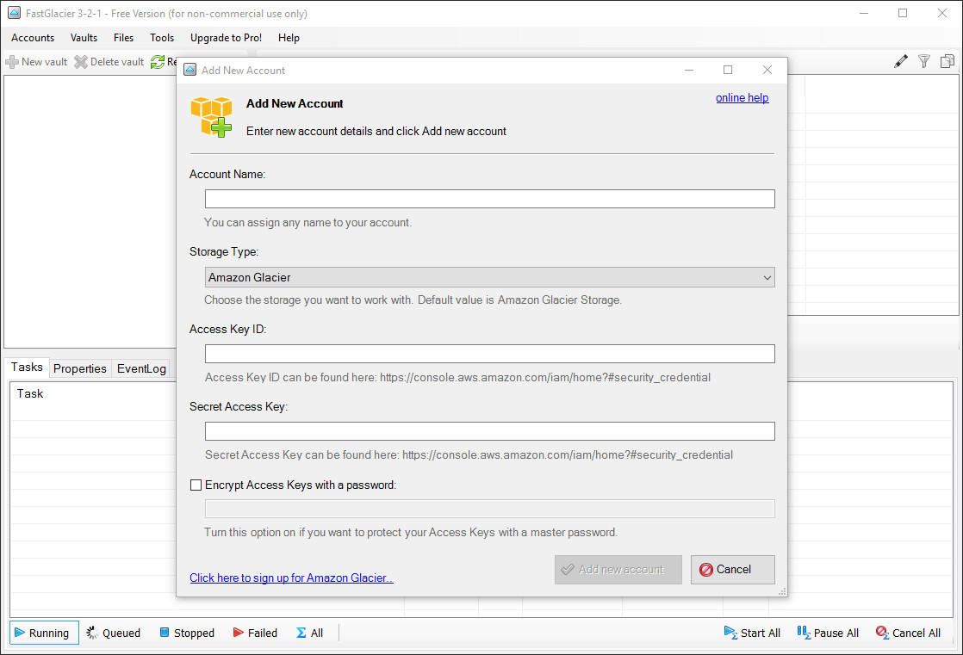Open the Tools menu
The height and width of the screenshot is (655, 963).
pos(162,38)
